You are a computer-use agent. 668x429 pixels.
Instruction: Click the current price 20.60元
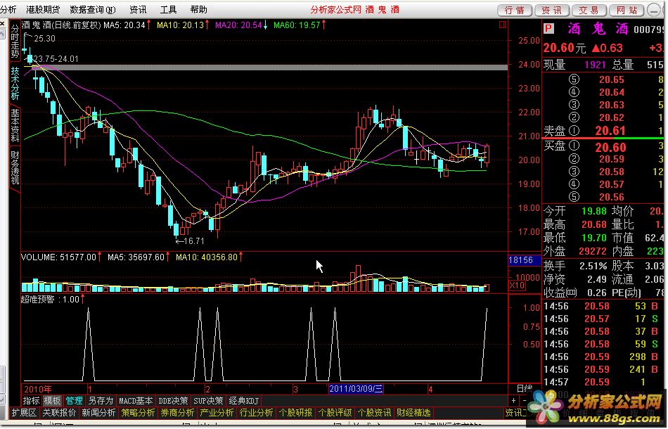click(x=565, y=48)
